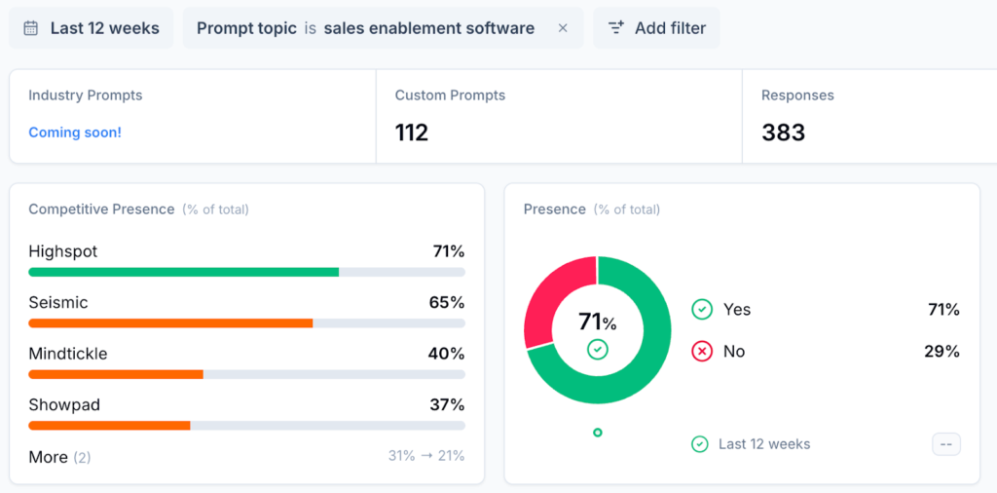Viewport: 997px width, 493px height.
Task: Click the small green circle below donut
Action: (x=598, y=433)
